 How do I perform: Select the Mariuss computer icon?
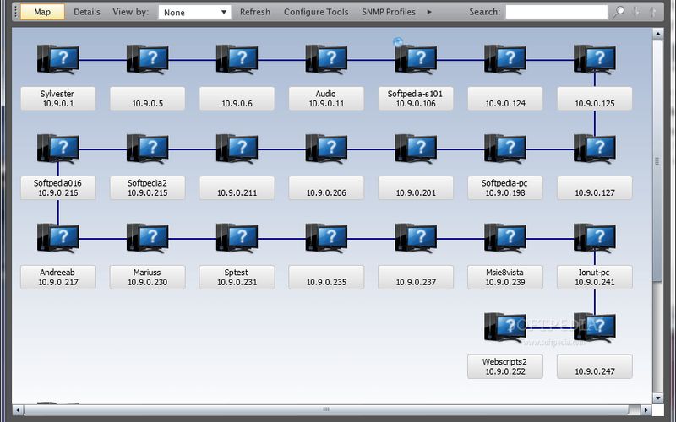coord(147,238)
